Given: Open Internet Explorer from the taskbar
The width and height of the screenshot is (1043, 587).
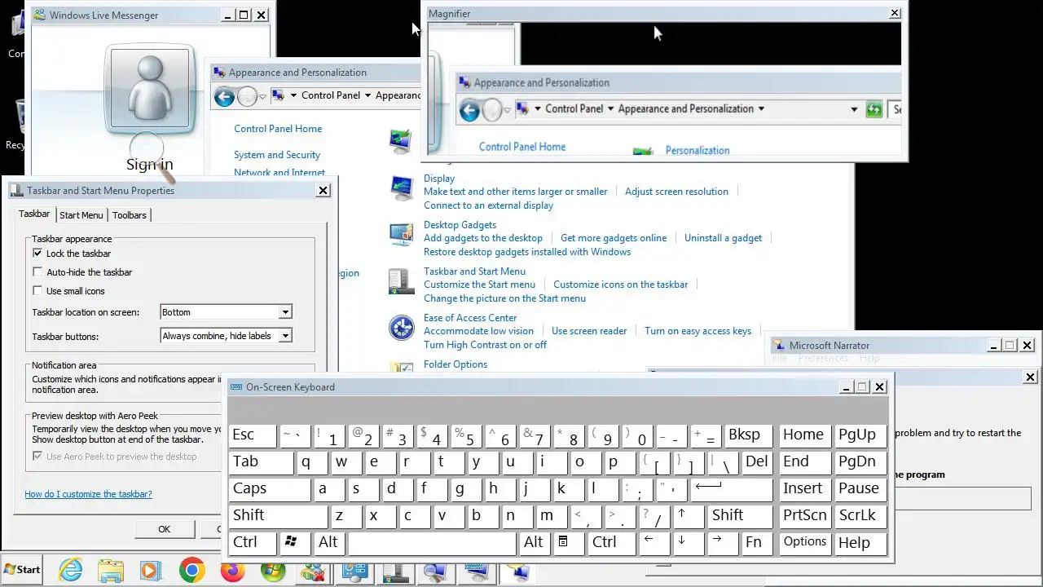Looking at the screenshot, I should click(71, 571).
